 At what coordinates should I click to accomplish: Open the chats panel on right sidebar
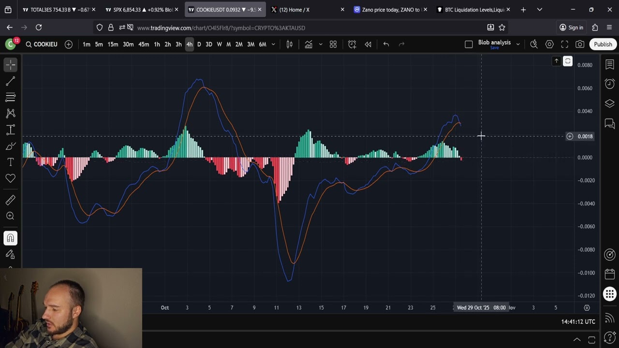pos(610,124)
